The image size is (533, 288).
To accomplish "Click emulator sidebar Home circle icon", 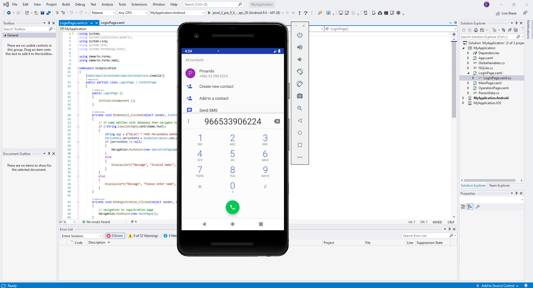I will pyautogui.click(x=300, y=133).
